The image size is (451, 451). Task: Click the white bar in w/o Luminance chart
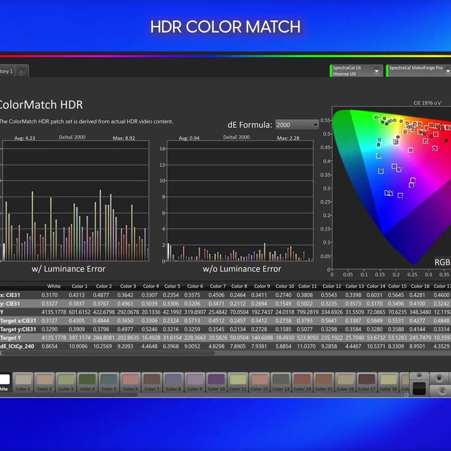tap(168, 252)
